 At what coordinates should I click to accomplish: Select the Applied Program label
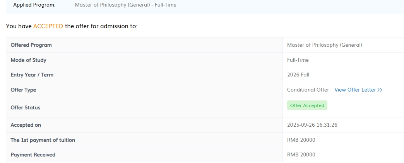coord(34,5)
